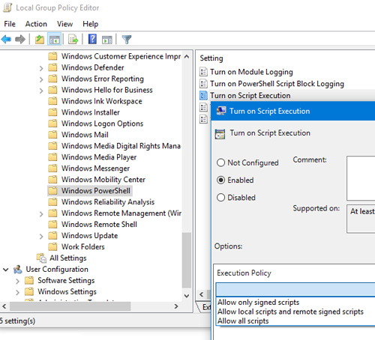Expand the Windows Hello for Business node

tap(41, 91)
